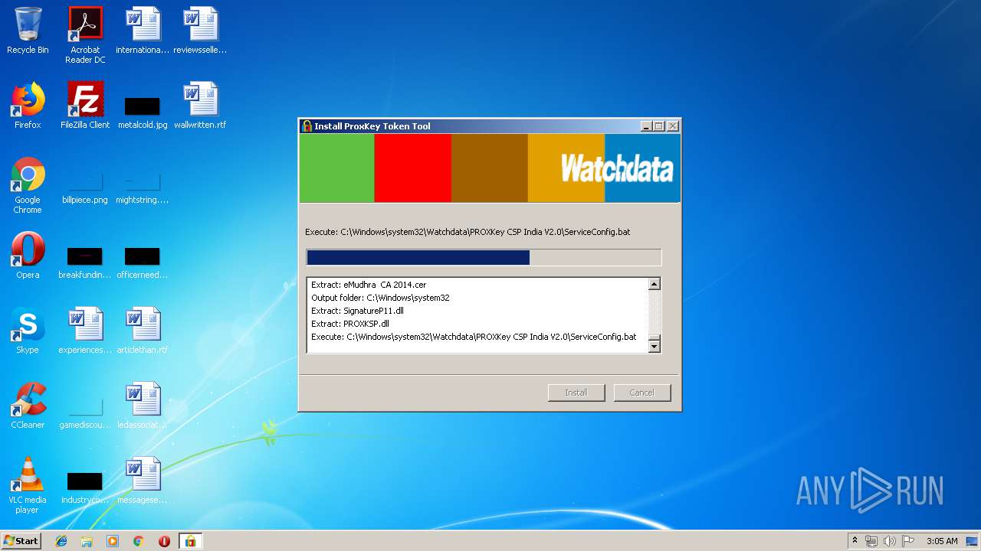Screen dimensions: 981x551
Task: Launch Acrobat Reader DC shortcut
Action: point(85,35)
